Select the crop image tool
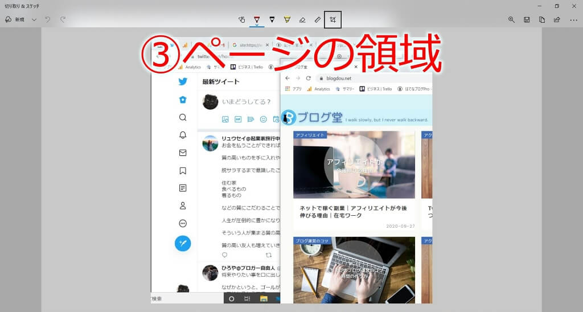Screen dimensions: 583x312 pos(332,20)
